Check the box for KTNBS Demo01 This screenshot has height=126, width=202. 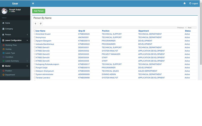pyautogui.click(x=35, y=47)
